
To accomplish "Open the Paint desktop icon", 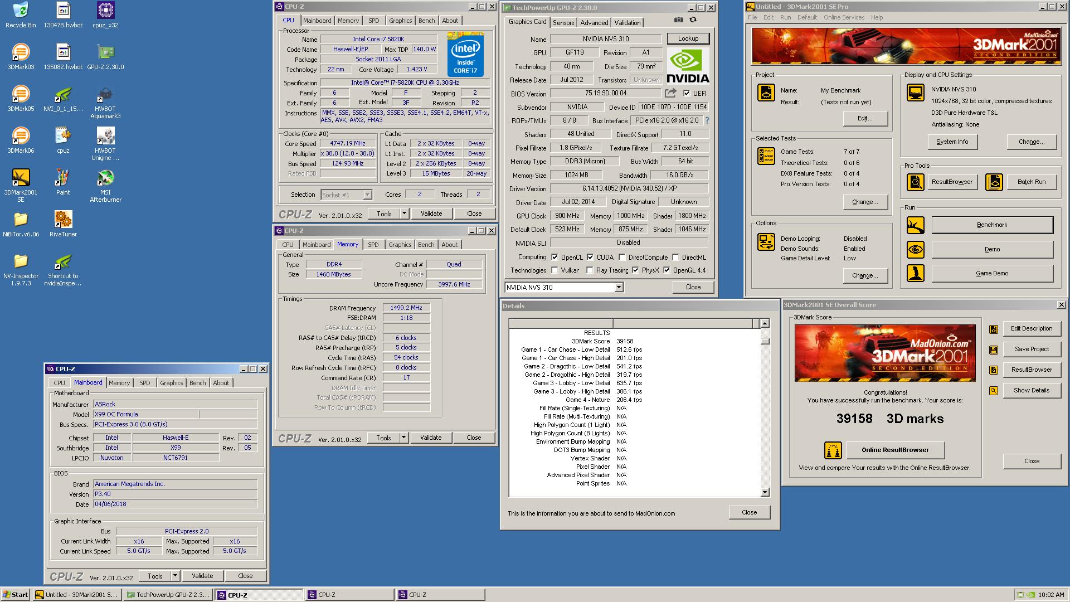I will (x=63, y=182).
